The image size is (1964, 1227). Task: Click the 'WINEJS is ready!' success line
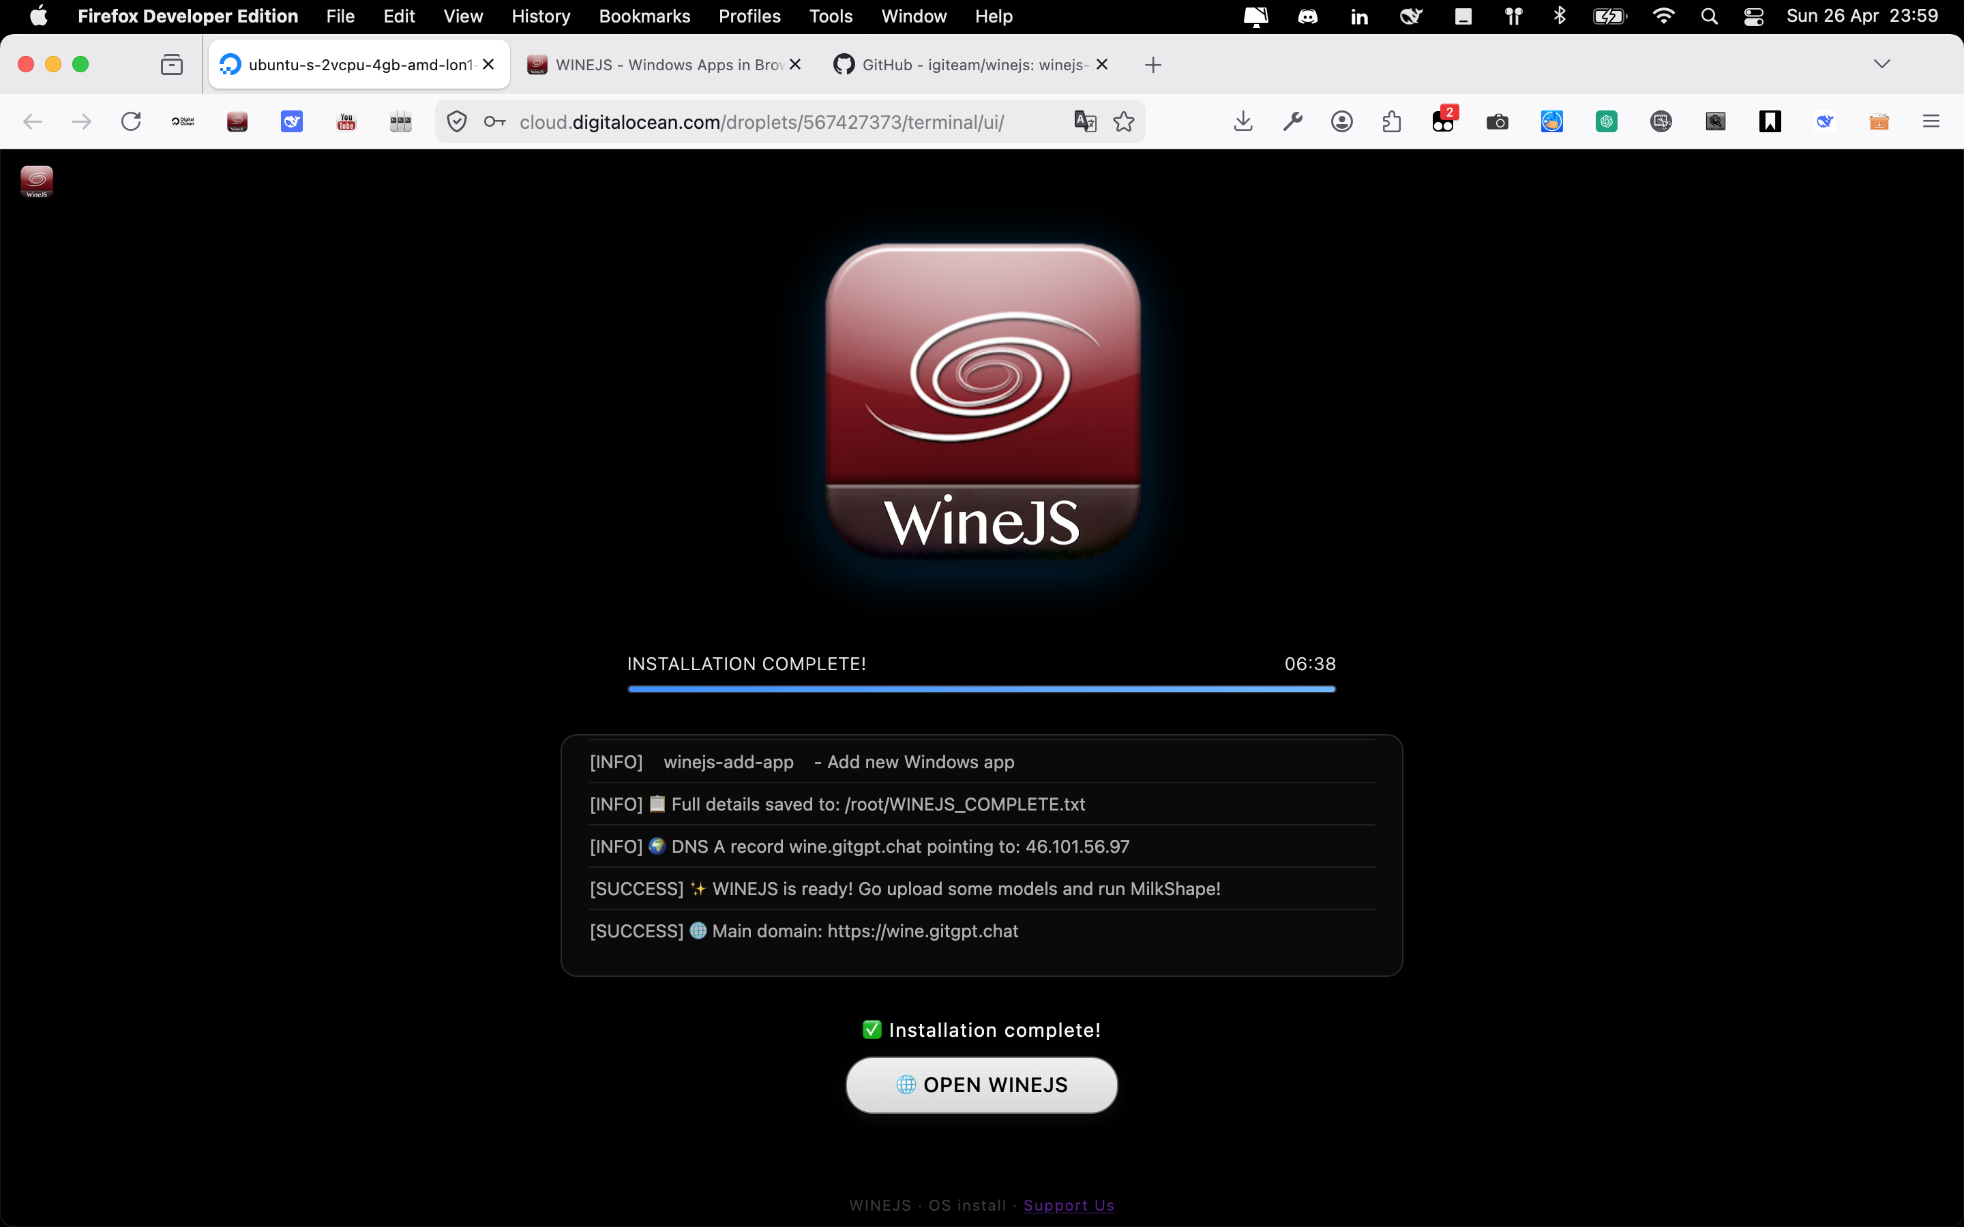click(981, 889)
